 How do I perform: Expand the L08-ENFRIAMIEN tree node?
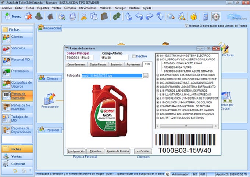158,87
